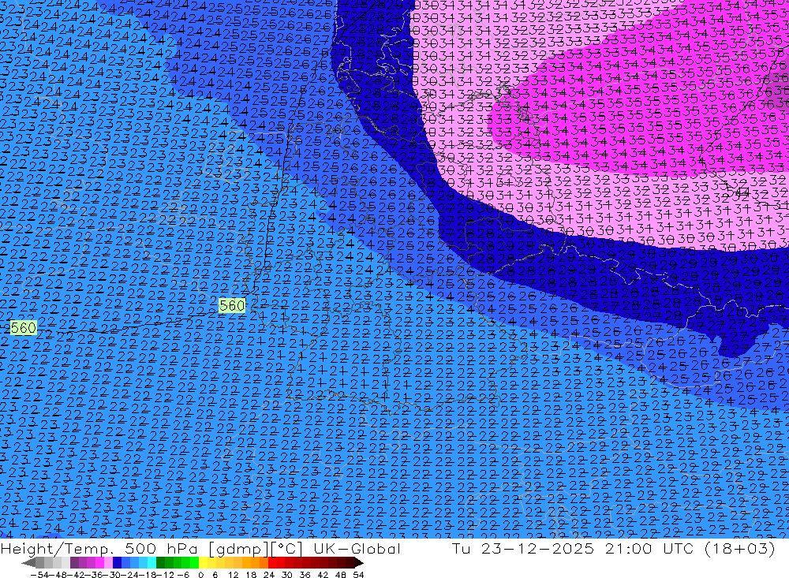The height and width of the screenshot is (578, 789).
Task: Click the 'UK-Global' model name text
Action: point(357,549)
